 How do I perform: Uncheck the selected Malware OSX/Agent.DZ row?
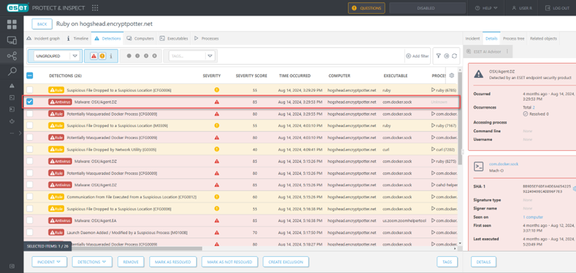tap(30, 102)
